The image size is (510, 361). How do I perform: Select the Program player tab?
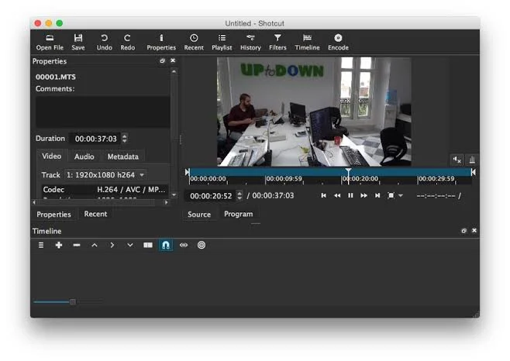click(x=238, y=214)
